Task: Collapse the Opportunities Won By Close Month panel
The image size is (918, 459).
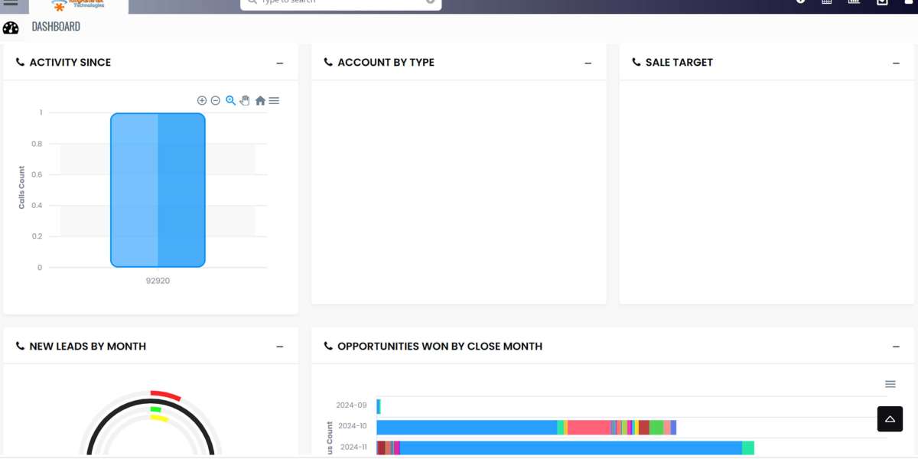Action: [897, 347]
